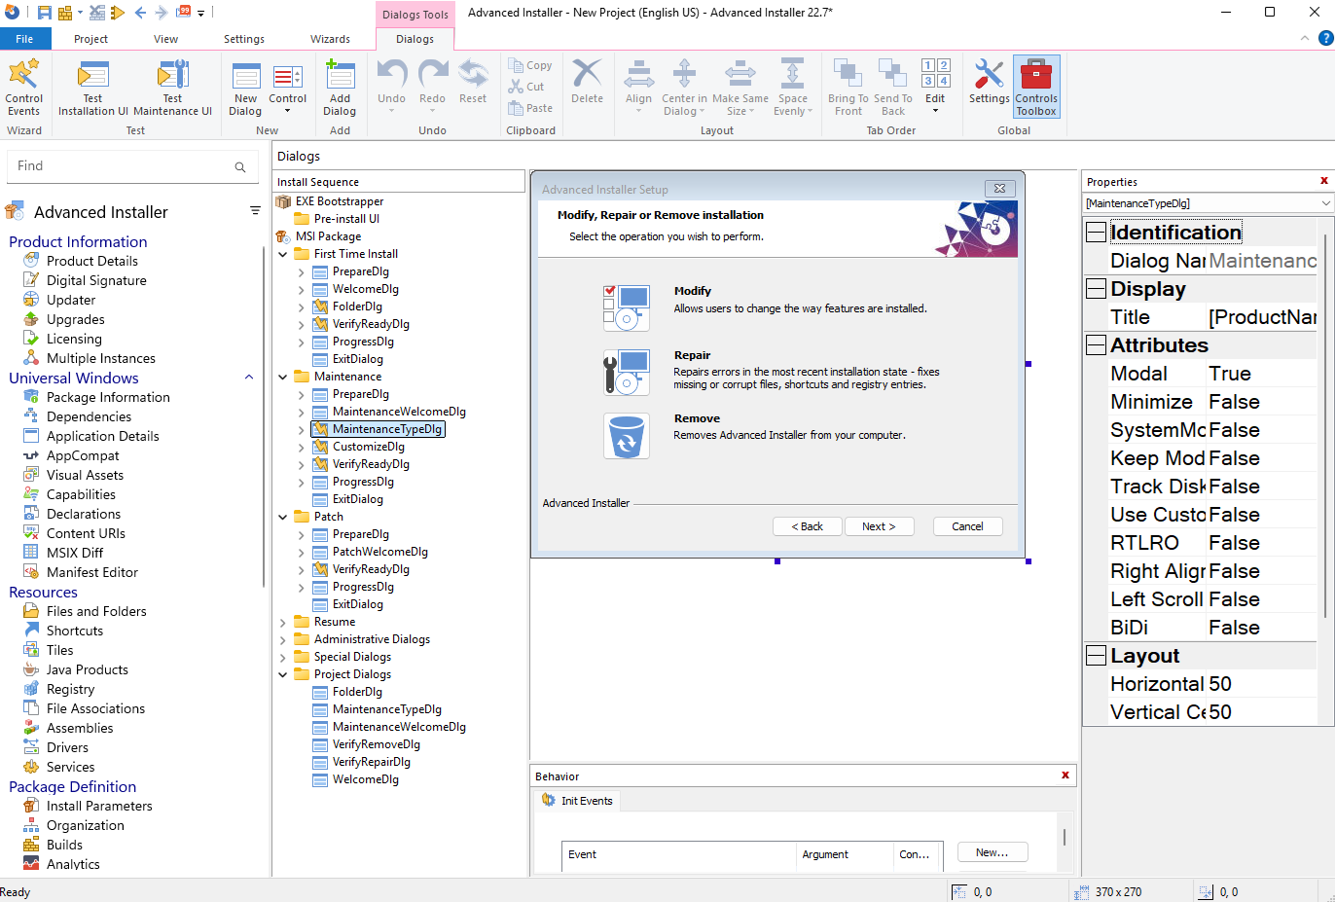The height and width of the screenshot is (902, 1335).
Task: Create a New Dialog
Action: coord(245,87)
